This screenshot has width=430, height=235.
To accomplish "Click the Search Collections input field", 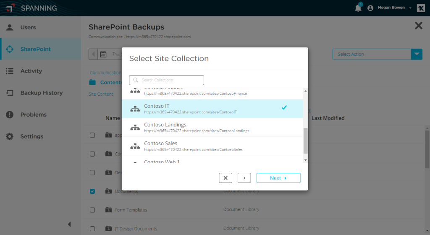I will (x=166, y=80).
